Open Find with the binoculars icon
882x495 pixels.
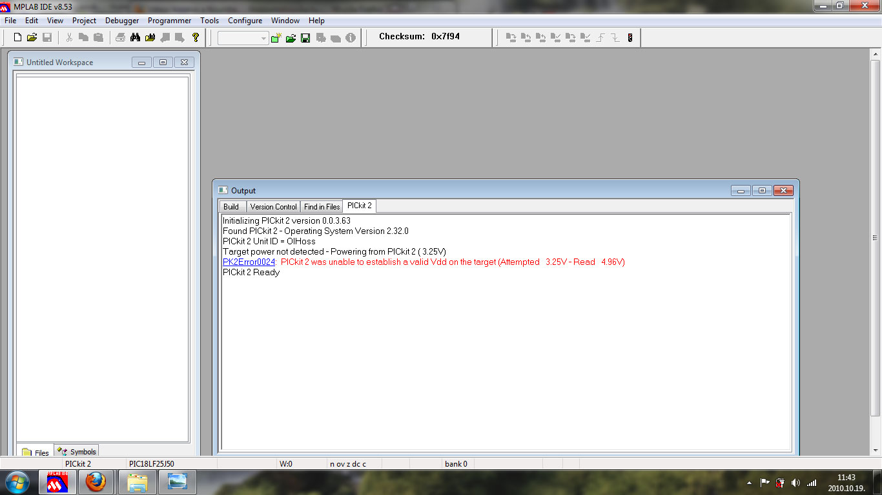click(135, 37)
